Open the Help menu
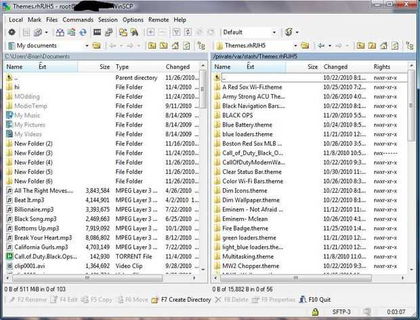The image size is (420, 320). pyautogui.click(x=180, y=20)
